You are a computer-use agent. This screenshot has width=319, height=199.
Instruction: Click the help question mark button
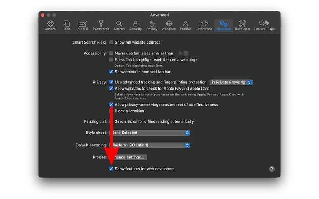(272, 169)
